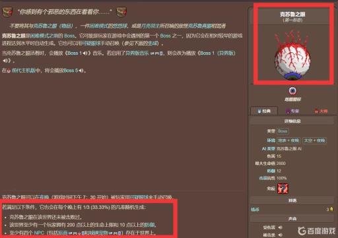Open the 异界版音乐 link

pos(137,53)
